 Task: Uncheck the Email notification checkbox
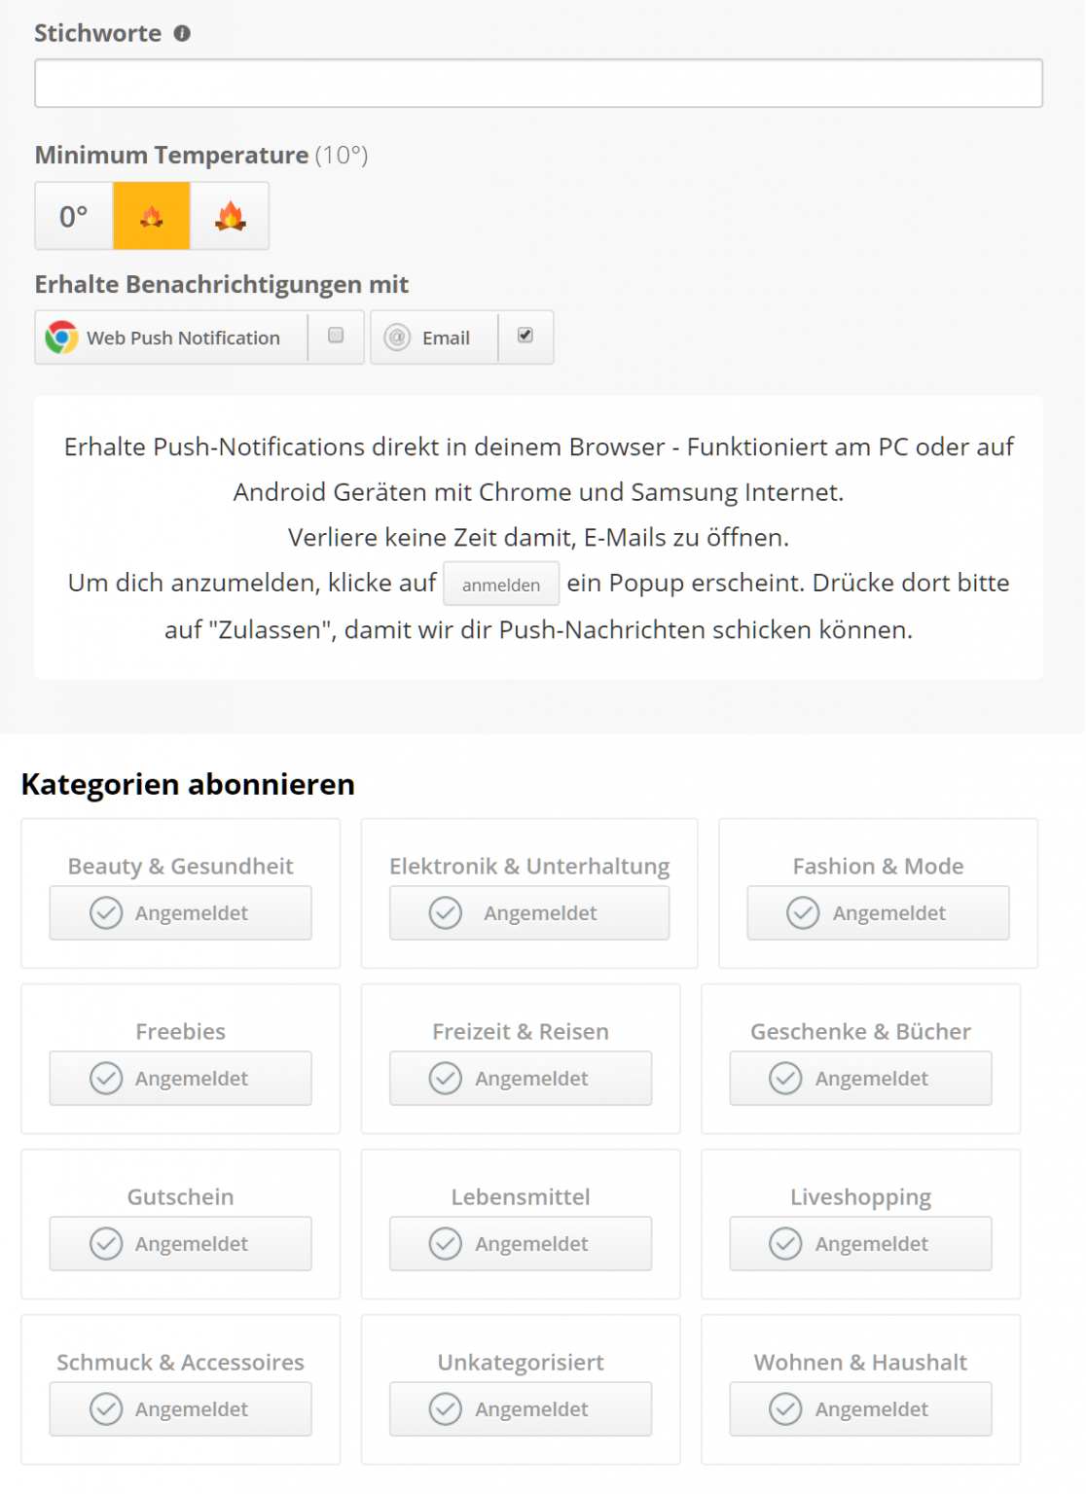click(x=525, y=336)
